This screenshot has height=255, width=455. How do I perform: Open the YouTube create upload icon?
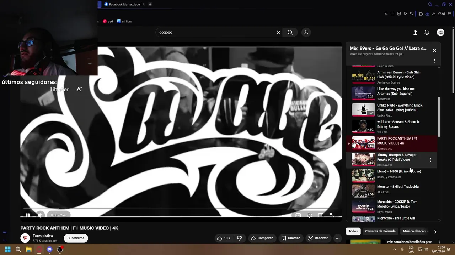[x=415, y=32]
